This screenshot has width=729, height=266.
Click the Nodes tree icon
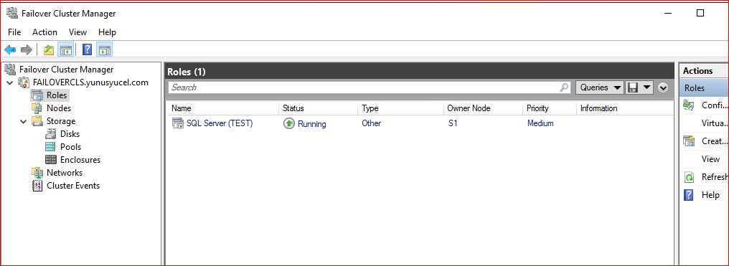[x=37, y=108]
